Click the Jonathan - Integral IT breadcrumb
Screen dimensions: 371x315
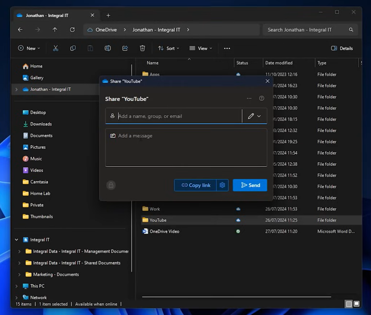point(156,30)
